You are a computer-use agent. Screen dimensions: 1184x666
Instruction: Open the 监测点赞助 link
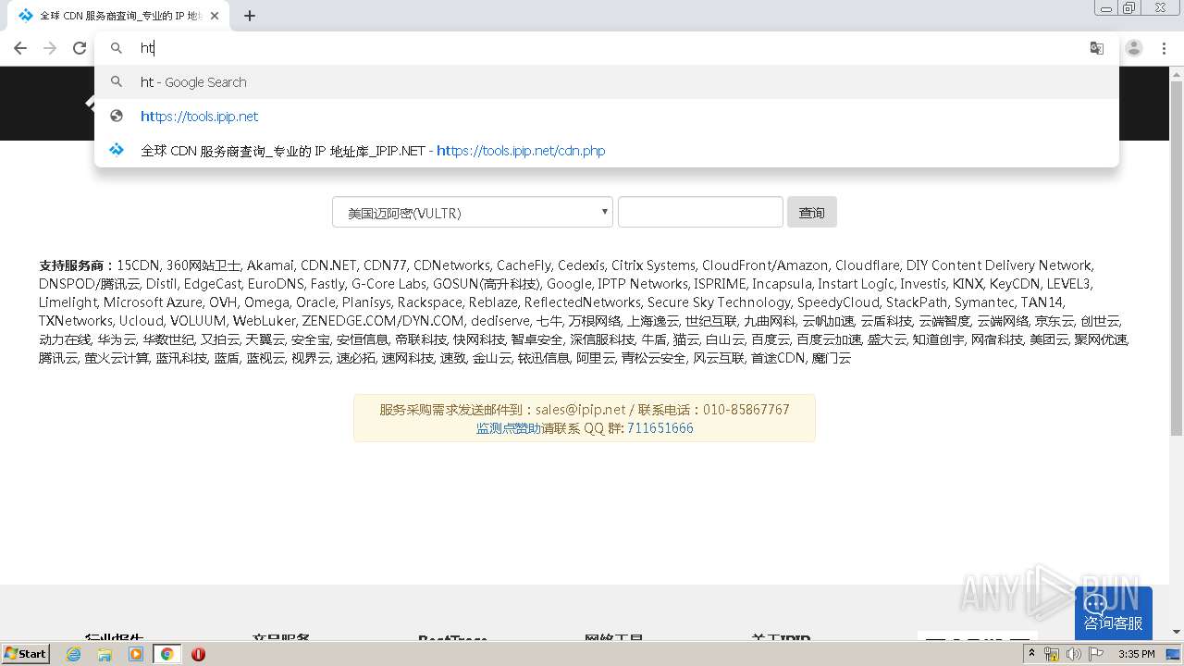(x=509, y=428)
